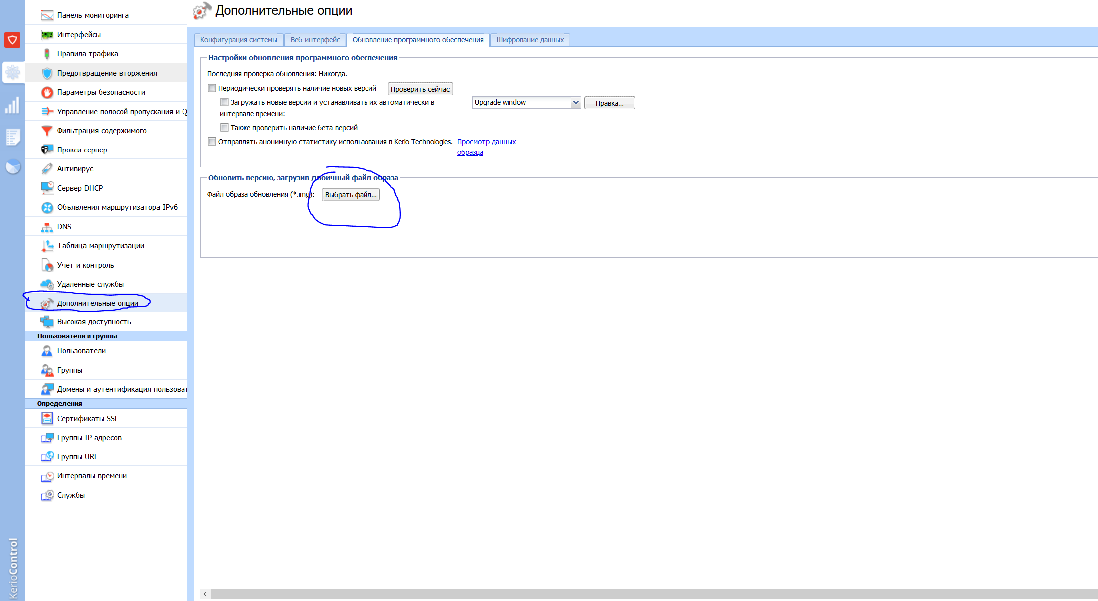Open the Шифрование данных tab
This screenshot has width=1098, height=601.
[x=530, y=40]
